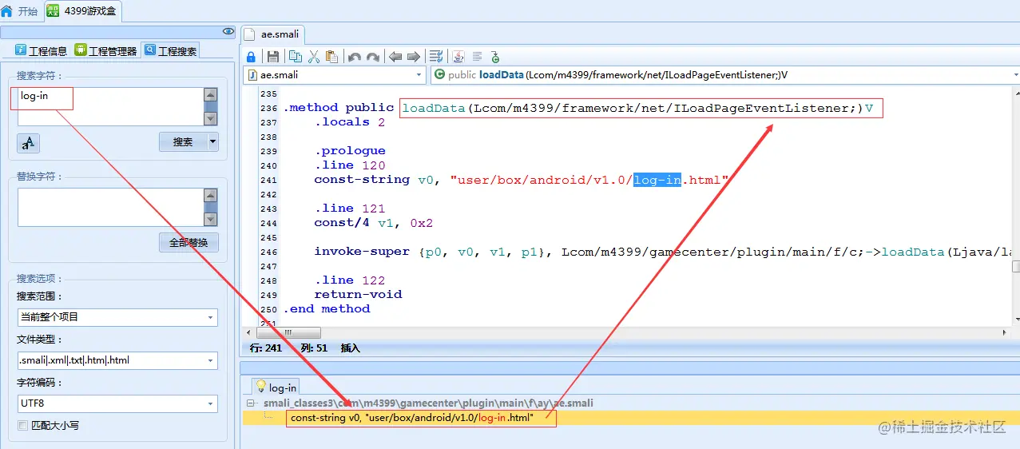The height and width of the screenshot is (449, 1020).
Task: Click the lightbulb icon on log-in results tab
Action: (260, 387)
